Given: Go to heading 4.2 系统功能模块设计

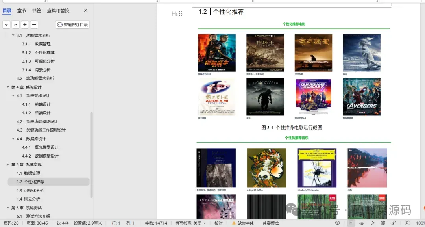Looking at the screenshot, I should pyautogui.click(x=37, y=122).
